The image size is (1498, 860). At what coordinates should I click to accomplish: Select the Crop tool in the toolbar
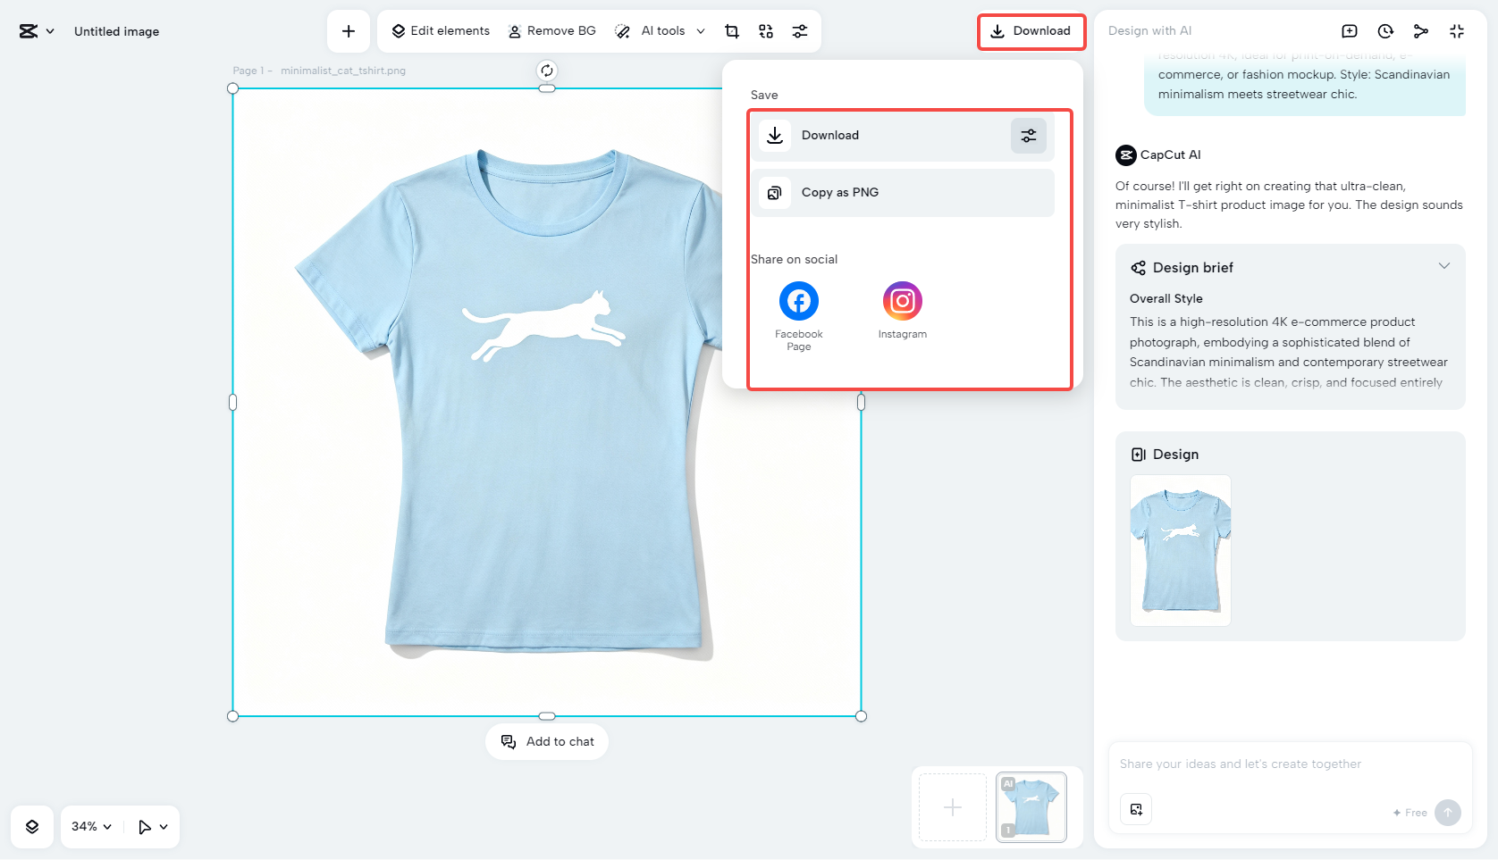click(x=731, y=30)
